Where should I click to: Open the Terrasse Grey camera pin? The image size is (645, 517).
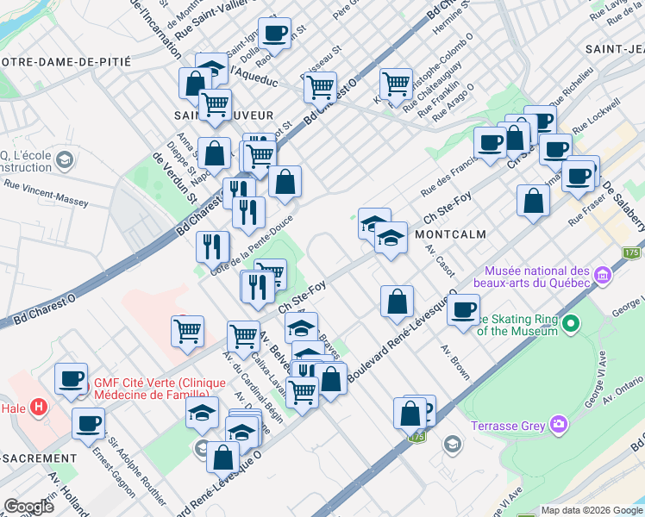tap(559, 424)
